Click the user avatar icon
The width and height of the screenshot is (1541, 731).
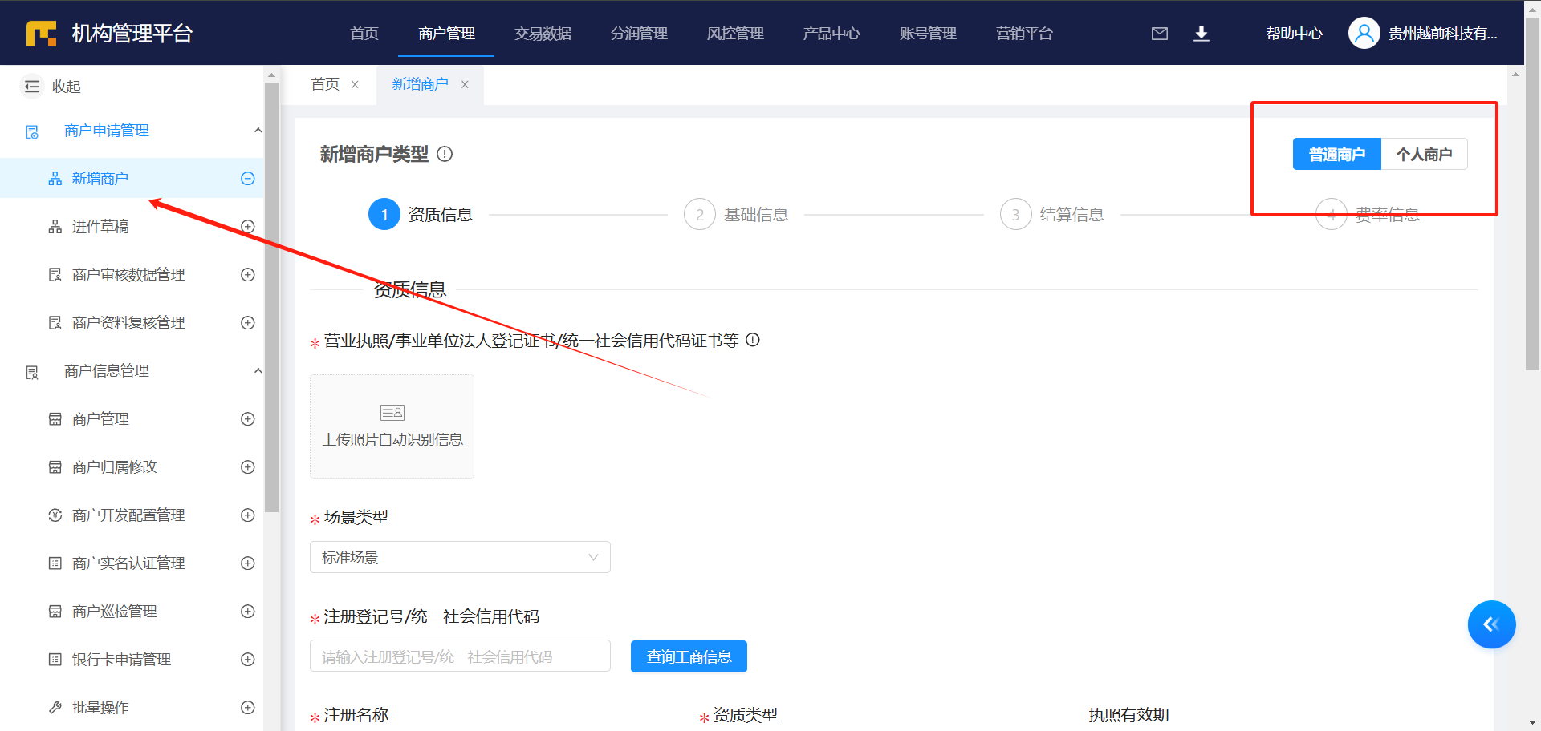(x=1364, y=34)
